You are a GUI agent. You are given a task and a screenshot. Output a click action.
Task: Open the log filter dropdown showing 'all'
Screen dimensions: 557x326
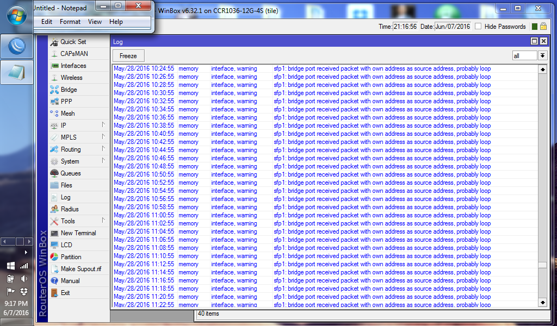tap(542, 55)
